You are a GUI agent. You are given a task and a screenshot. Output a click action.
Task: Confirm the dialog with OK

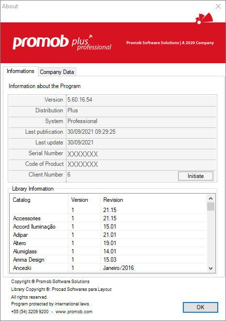tap(200, 307)
